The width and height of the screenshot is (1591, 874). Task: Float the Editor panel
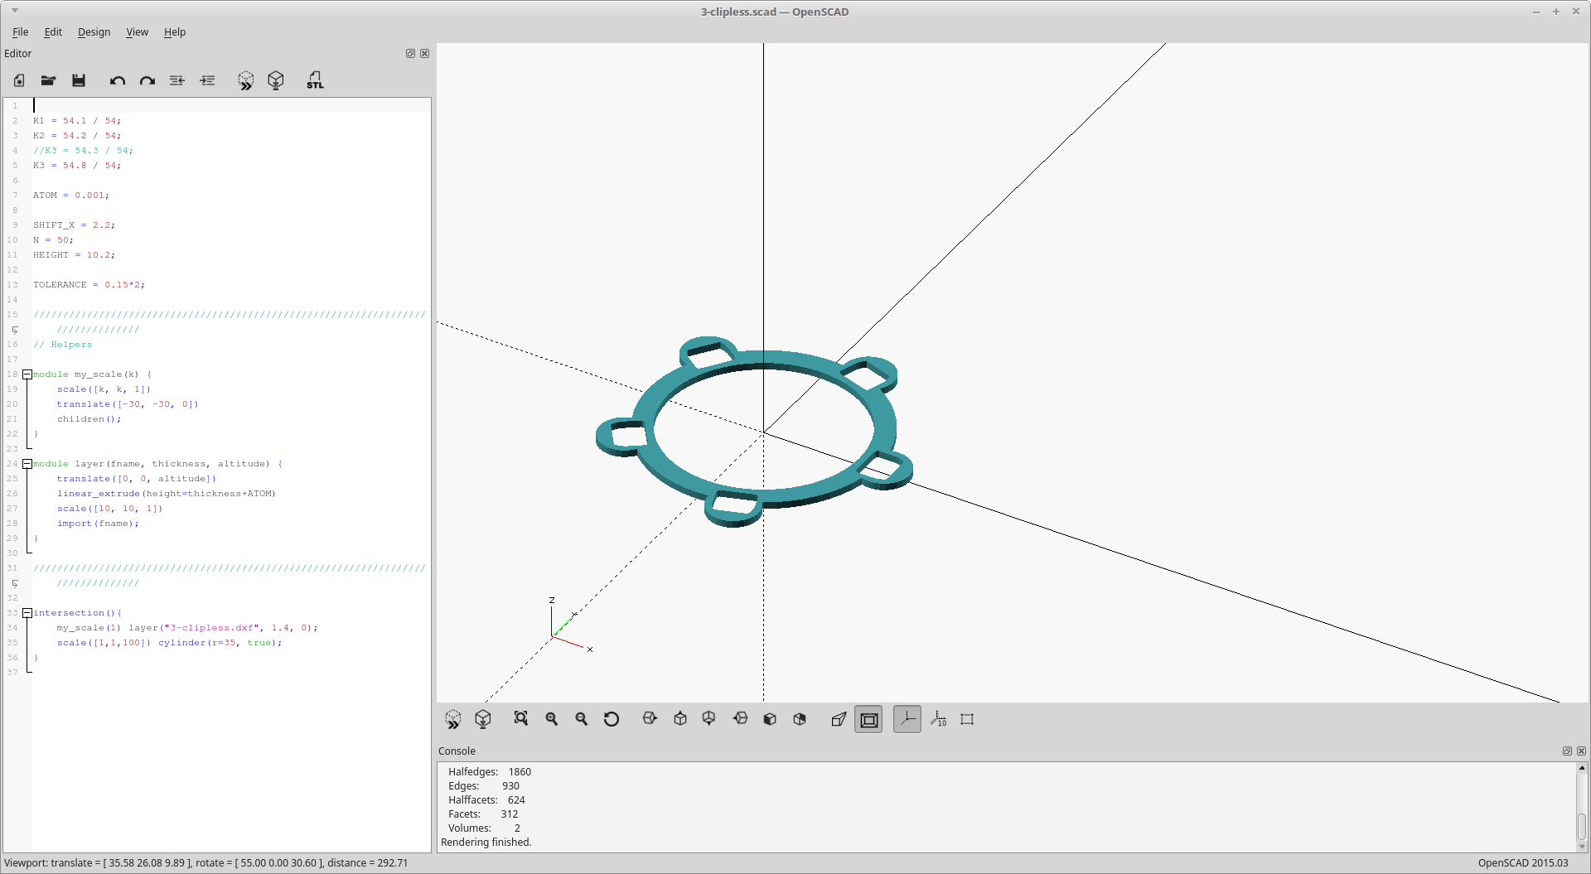[410, 54]
